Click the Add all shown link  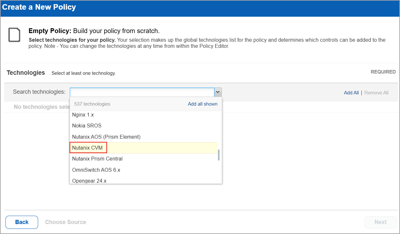click(x=203, y=104)
